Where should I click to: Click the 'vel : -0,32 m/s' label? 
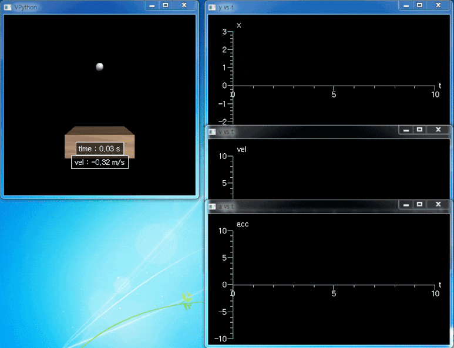click(100, 163)
